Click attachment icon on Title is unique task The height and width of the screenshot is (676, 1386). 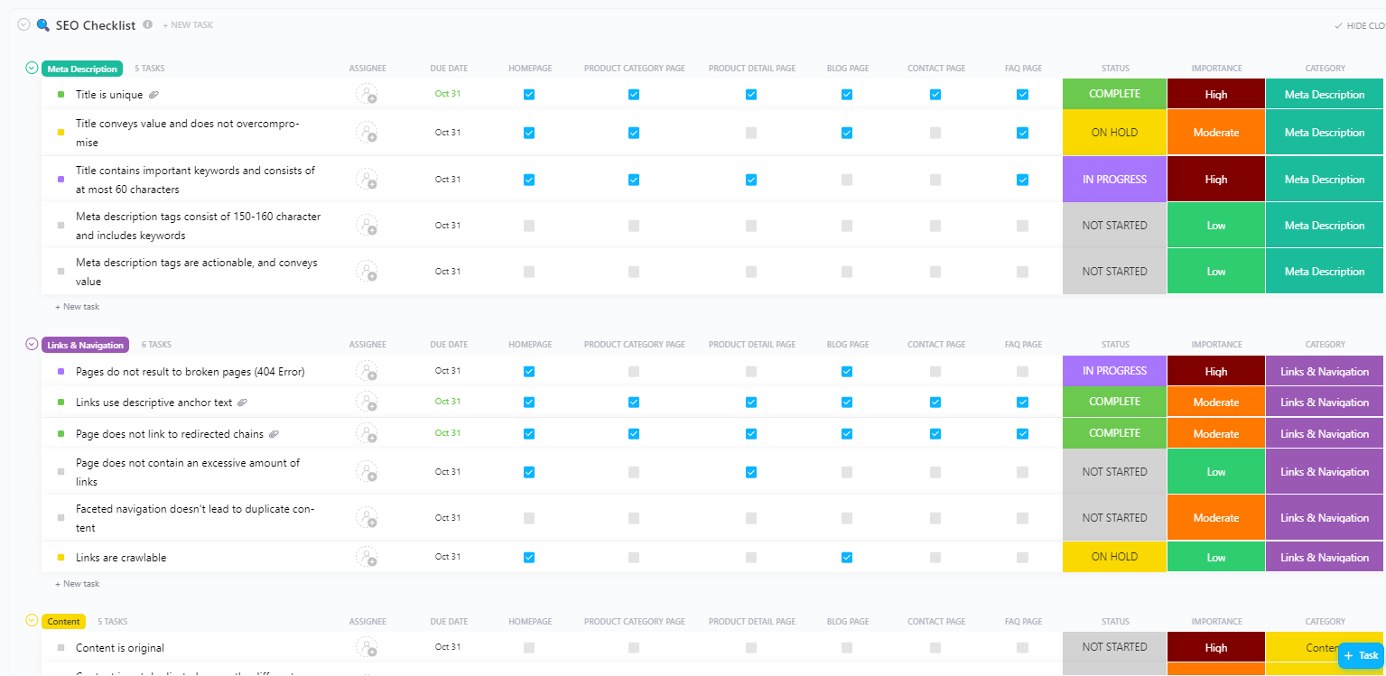153,95
